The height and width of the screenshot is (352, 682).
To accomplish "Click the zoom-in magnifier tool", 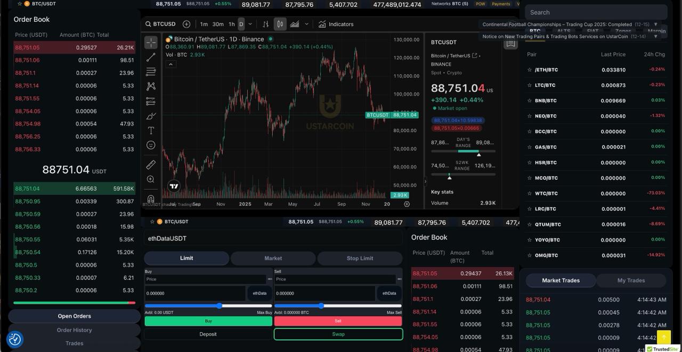I will point(151,180).
